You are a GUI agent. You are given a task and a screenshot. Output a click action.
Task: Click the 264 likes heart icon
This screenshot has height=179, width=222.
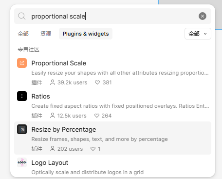[x=97, y=116]
